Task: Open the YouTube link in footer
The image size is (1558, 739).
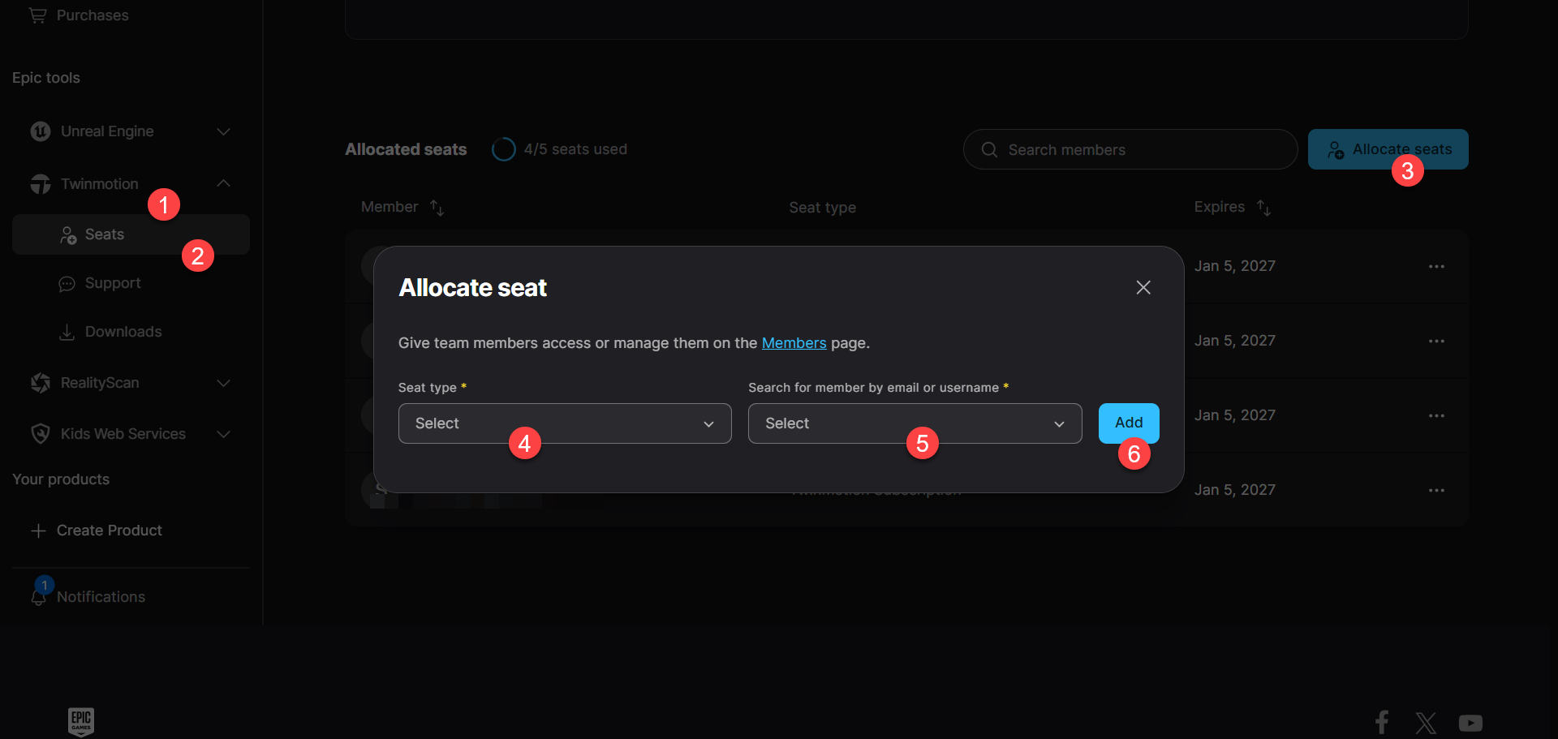Action: coord(1470,723)
